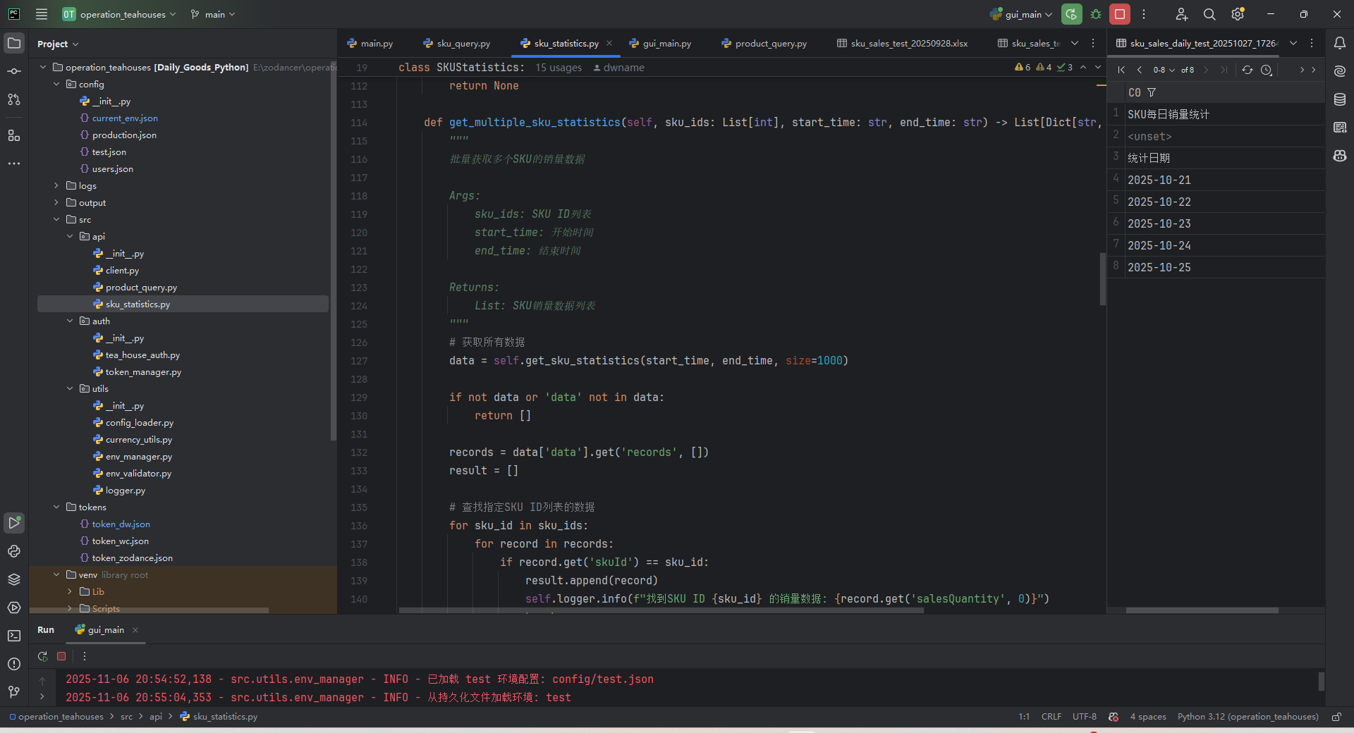Viewport: 1354px width, 733px height.
Task: Open the main hamburger menu
Action: pyautogui.click(x=42, y=14)
